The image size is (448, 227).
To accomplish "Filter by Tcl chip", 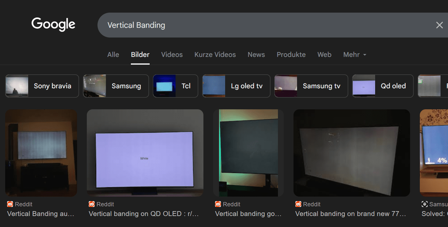I will pos(176,86).
